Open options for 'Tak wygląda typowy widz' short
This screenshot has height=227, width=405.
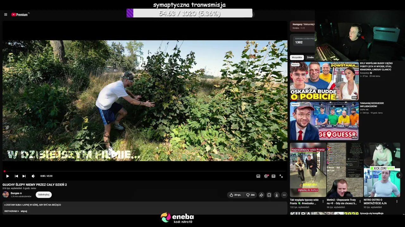323,201
